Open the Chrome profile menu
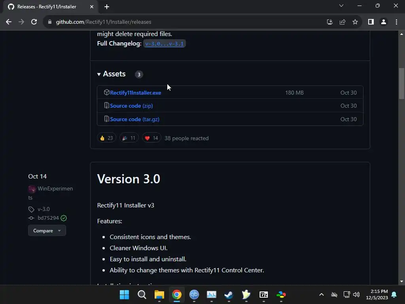Image resolution: width=405 pixels, height=304 pixels. [384, 22]
